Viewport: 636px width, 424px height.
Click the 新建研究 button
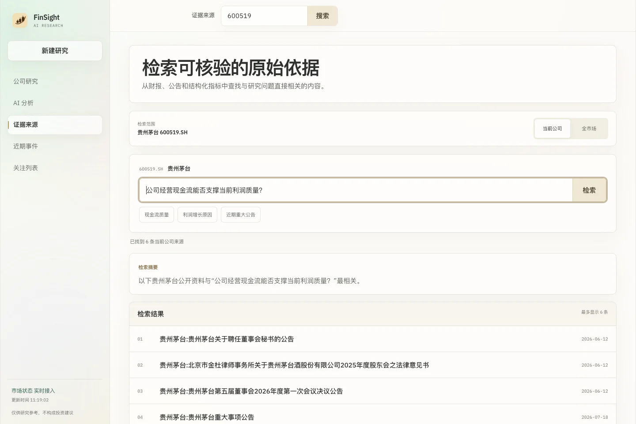[55, 51]
